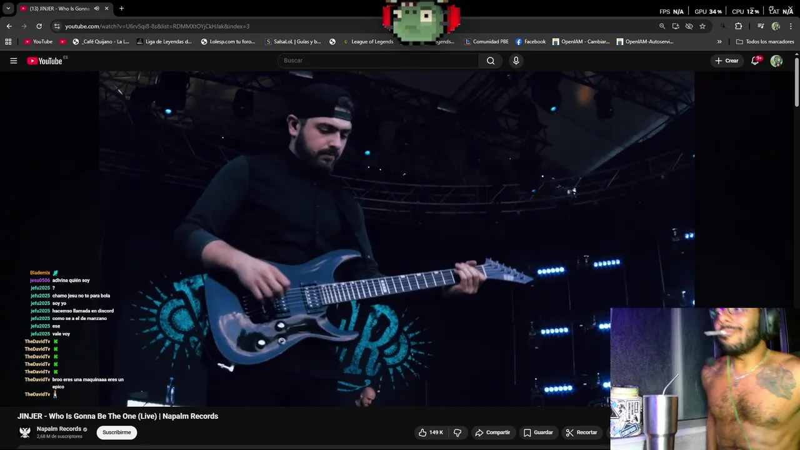Image resolution: width=800 pixels, height=450 pixels.
Task: View site information icon in address bar
Action: [57, 26]
